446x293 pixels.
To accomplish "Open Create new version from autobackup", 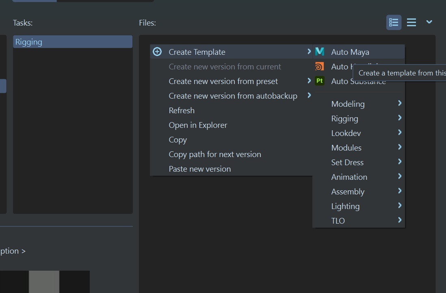I will 233,96.
